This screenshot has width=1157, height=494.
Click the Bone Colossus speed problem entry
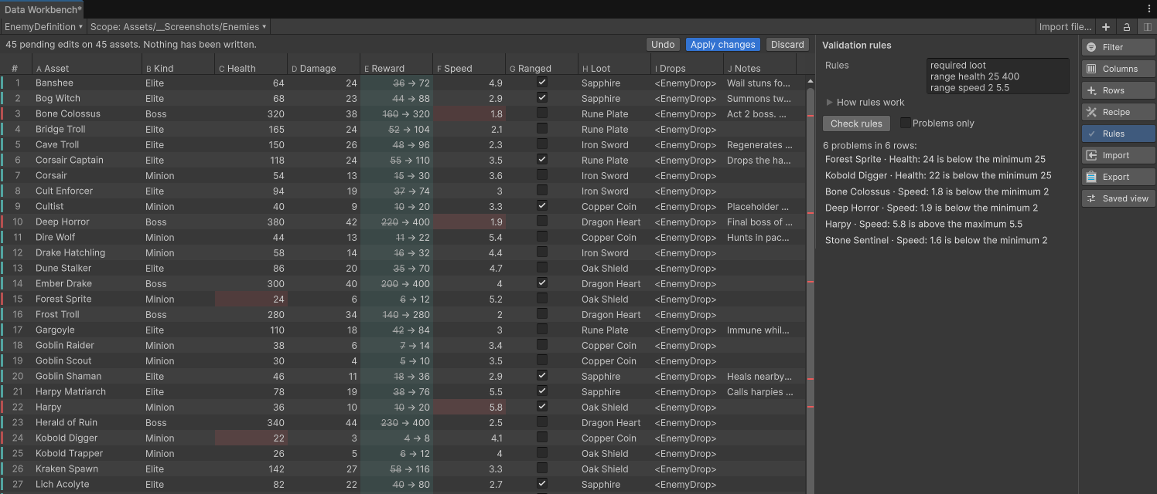[937, 191]
